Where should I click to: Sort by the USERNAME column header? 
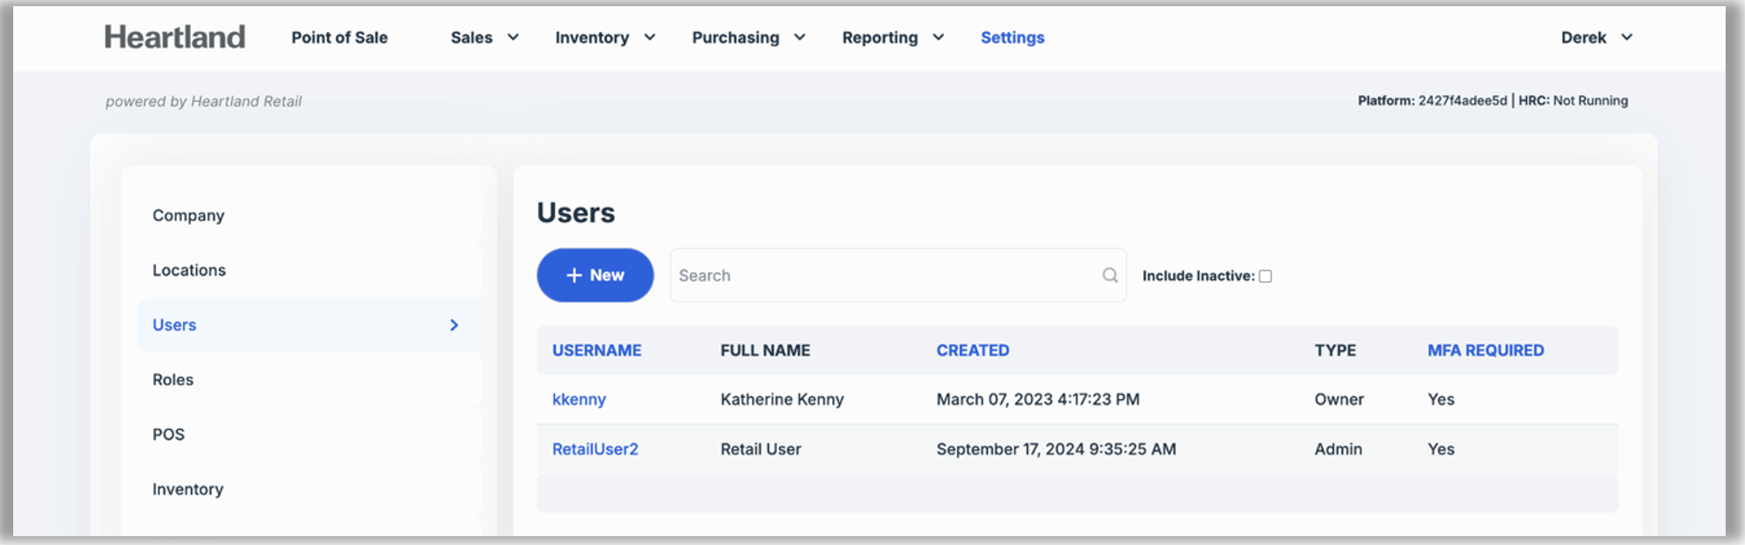tap(596, 351)
